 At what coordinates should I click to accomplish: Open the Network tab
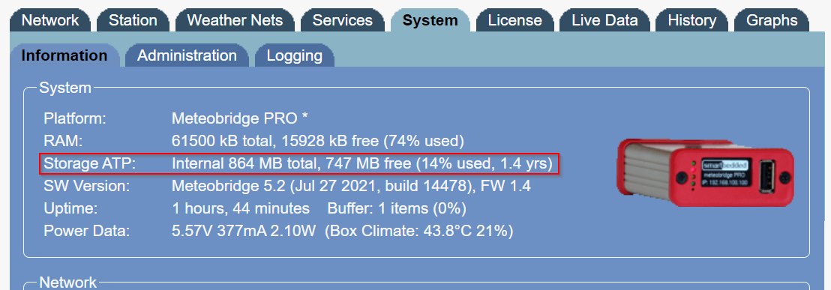point(50,21)
